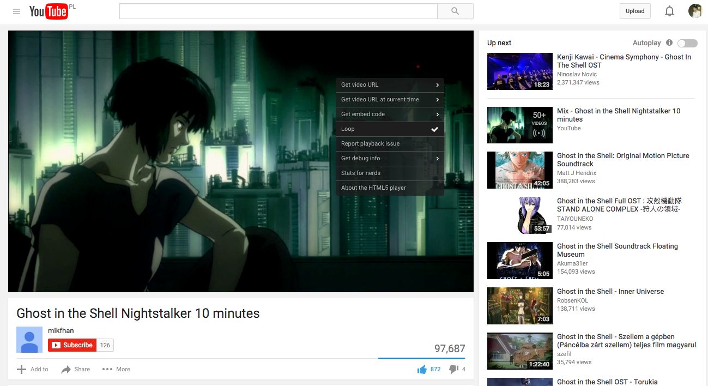Image resolution: width=708 pixels, height=386 pixels.
Task: Open the szefil channel name
Action: tap(564, 354)
